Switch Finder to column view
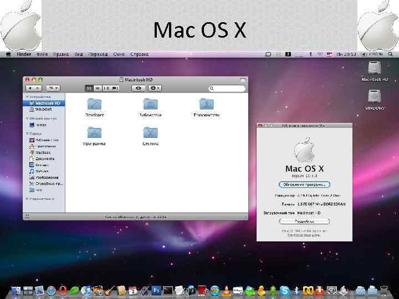 (x=106, y=88)
